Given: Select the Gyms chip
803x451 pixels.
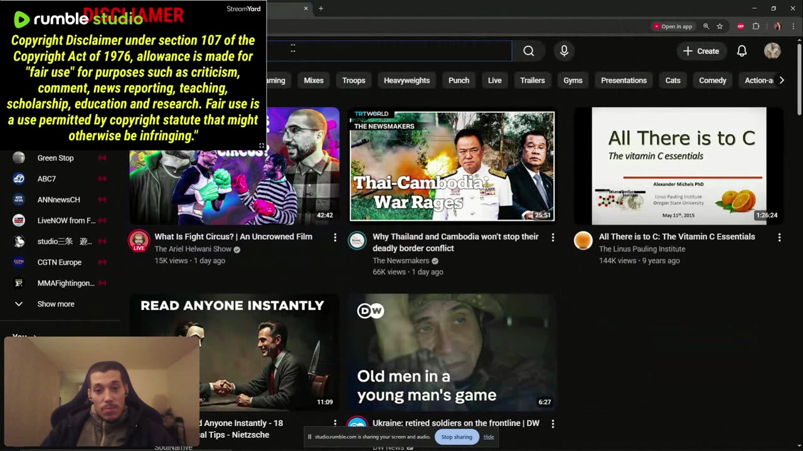Looking at the screenshot, I should pyautogui.click(x=573, y=80).
